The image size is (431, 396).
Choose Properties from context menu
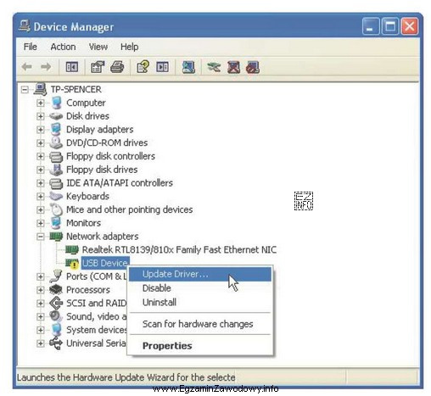click(x=200, y=346)
